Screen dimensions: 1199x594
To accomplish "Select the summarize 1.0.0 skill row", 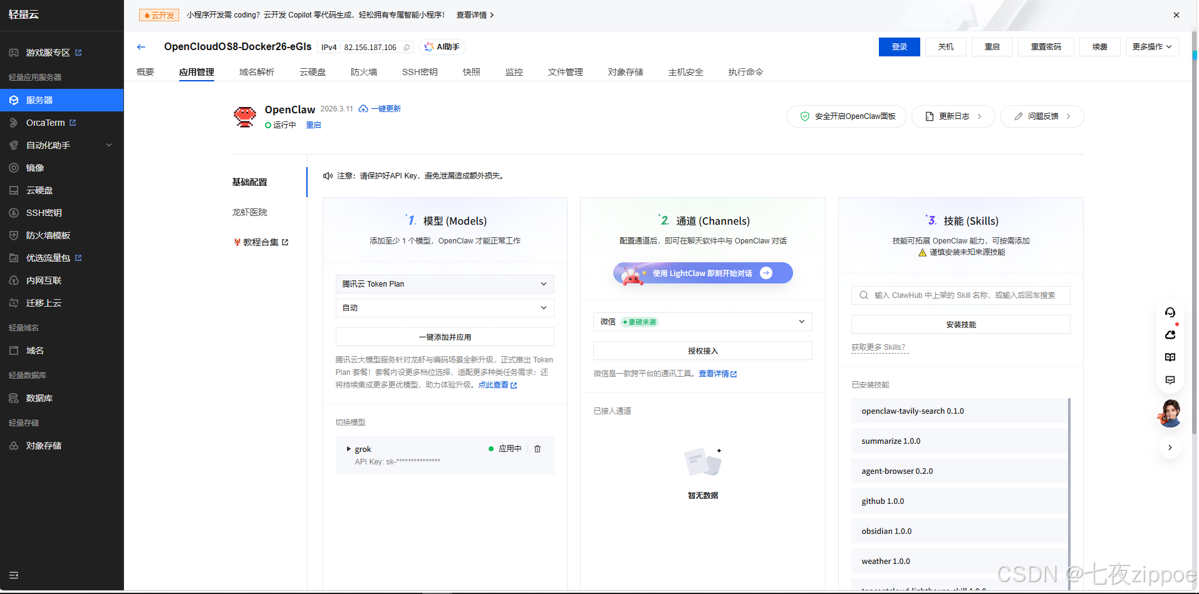I will (959, 441).
